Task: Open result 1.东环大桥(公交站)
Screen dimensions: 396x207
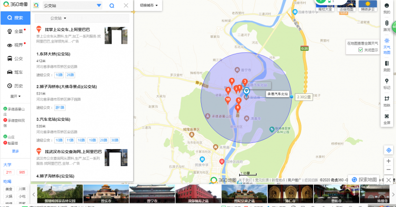Action: coord(53,54)
